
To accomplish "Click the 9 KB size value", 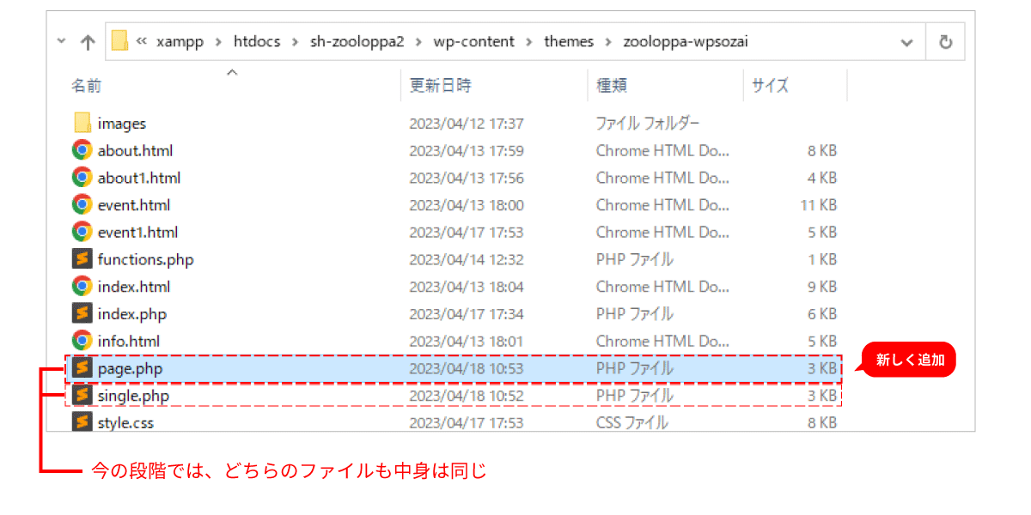I will pyautogui.click(x=822, y=287).
